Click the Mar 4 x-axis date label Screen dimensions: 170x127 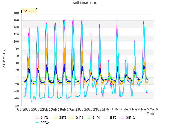136,109
